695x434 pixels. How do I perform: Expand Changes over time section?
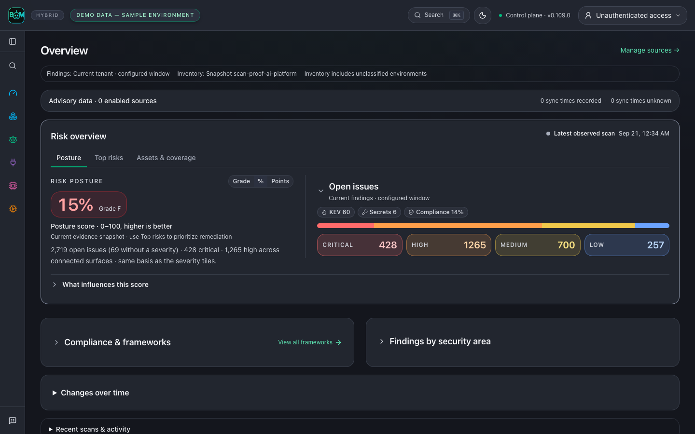coord(90,393)
